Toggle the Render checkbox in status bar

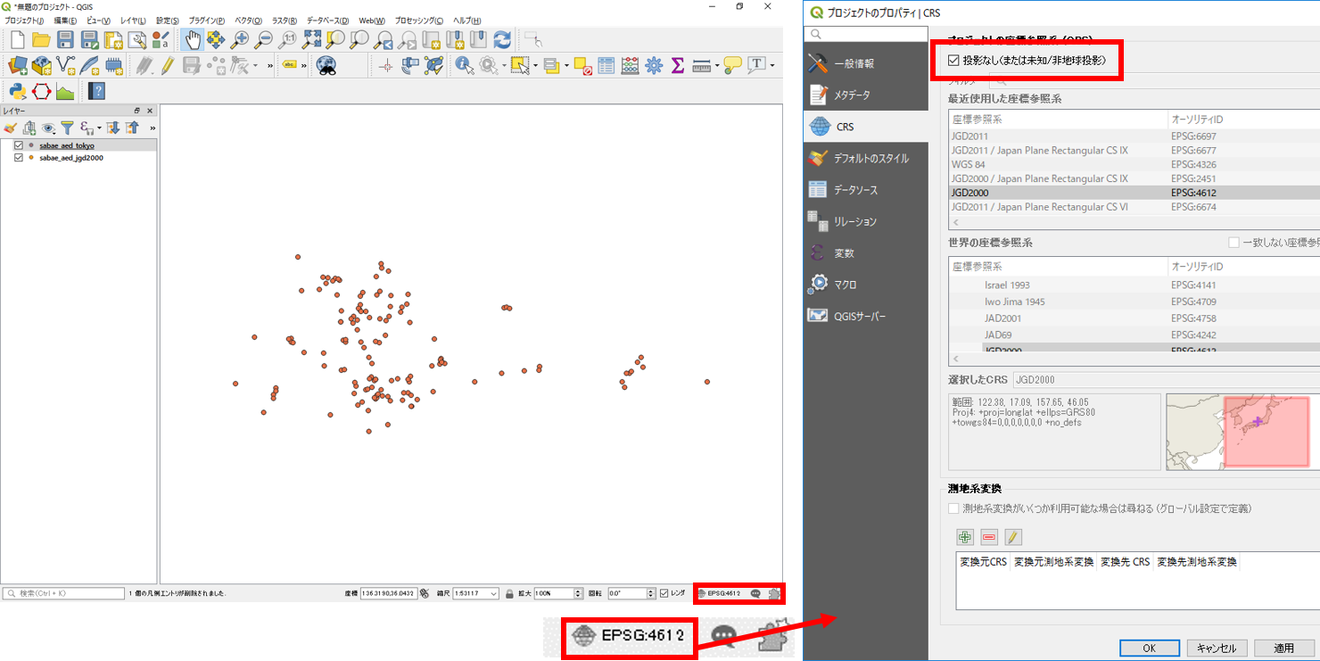tap(664, 593)
